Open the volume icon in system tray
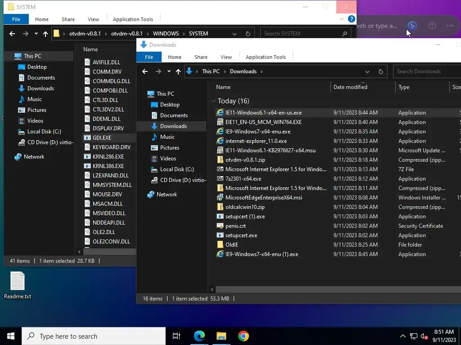This screenshot has height=345, width=461. (424, 336)
